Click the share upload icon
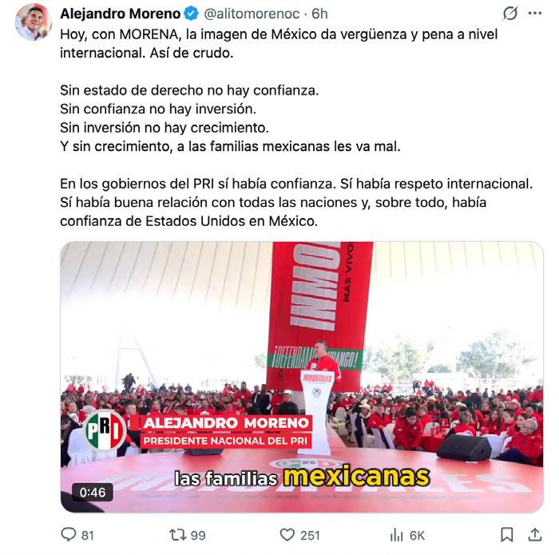 535,535
